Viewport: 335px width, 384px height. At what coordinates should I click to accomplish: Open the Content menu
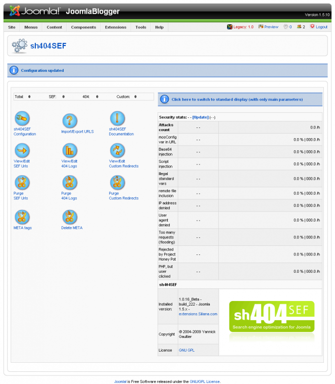pyautogui.click(x=54, y=27)
